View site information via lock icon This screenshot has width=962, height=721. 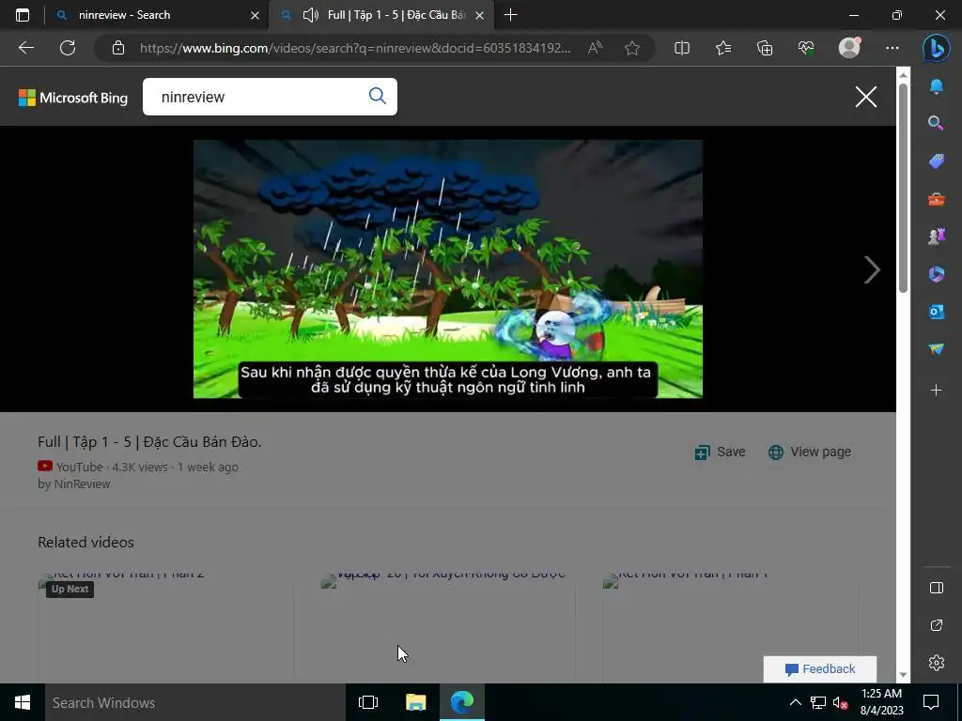pyautogui.click(x=118, y=48)
